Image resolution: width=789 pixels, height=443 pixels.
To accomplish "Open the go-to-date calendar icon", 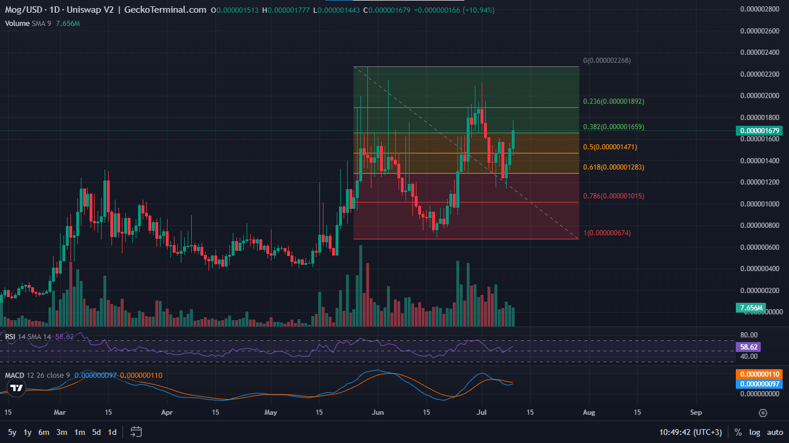I will click(x=136, y=431).
